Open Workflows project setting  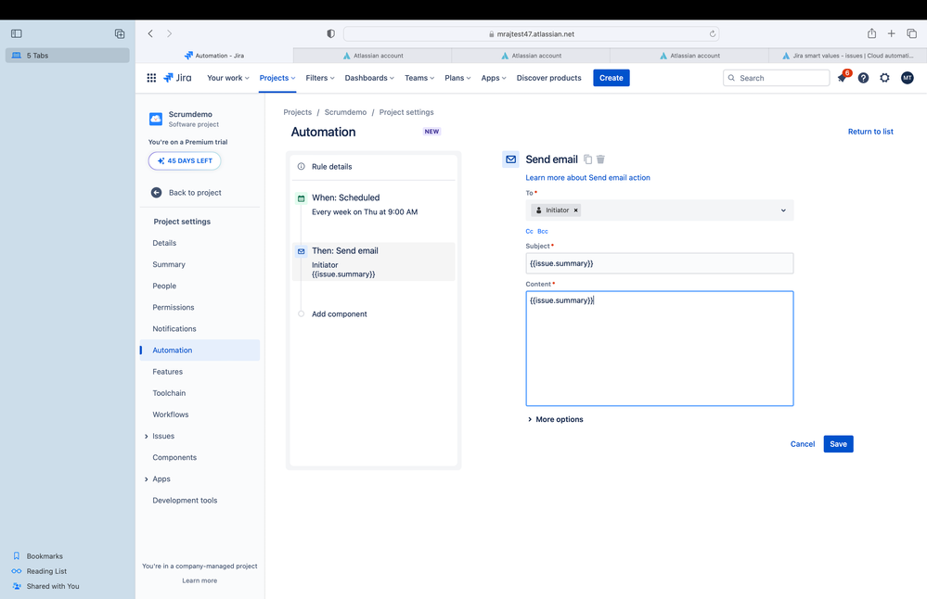170,414
